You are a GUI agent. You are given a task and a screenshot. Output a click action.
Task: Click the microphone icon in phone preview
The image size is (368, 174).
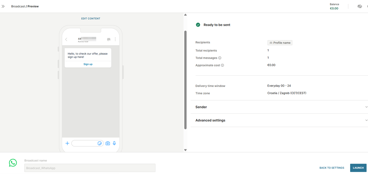(x=114, y=143)
